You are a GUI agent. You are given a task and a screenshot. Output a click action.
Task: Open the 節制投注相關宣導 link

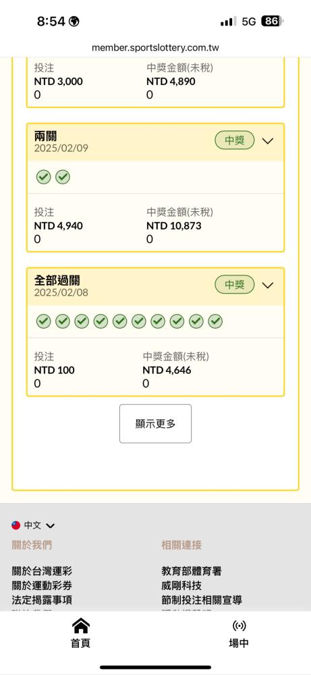pos(202,599)
